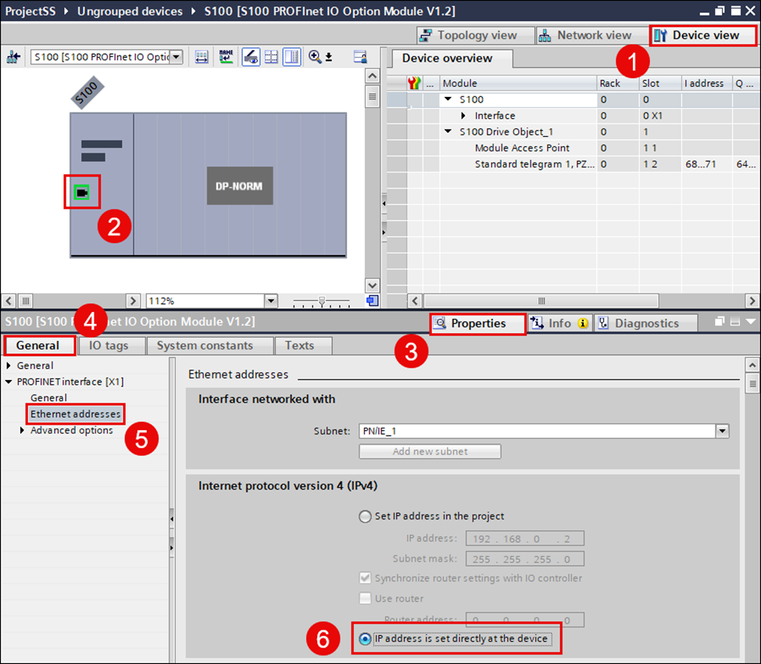Toggle the vertical split pane toolbar icon

[291, 58]
